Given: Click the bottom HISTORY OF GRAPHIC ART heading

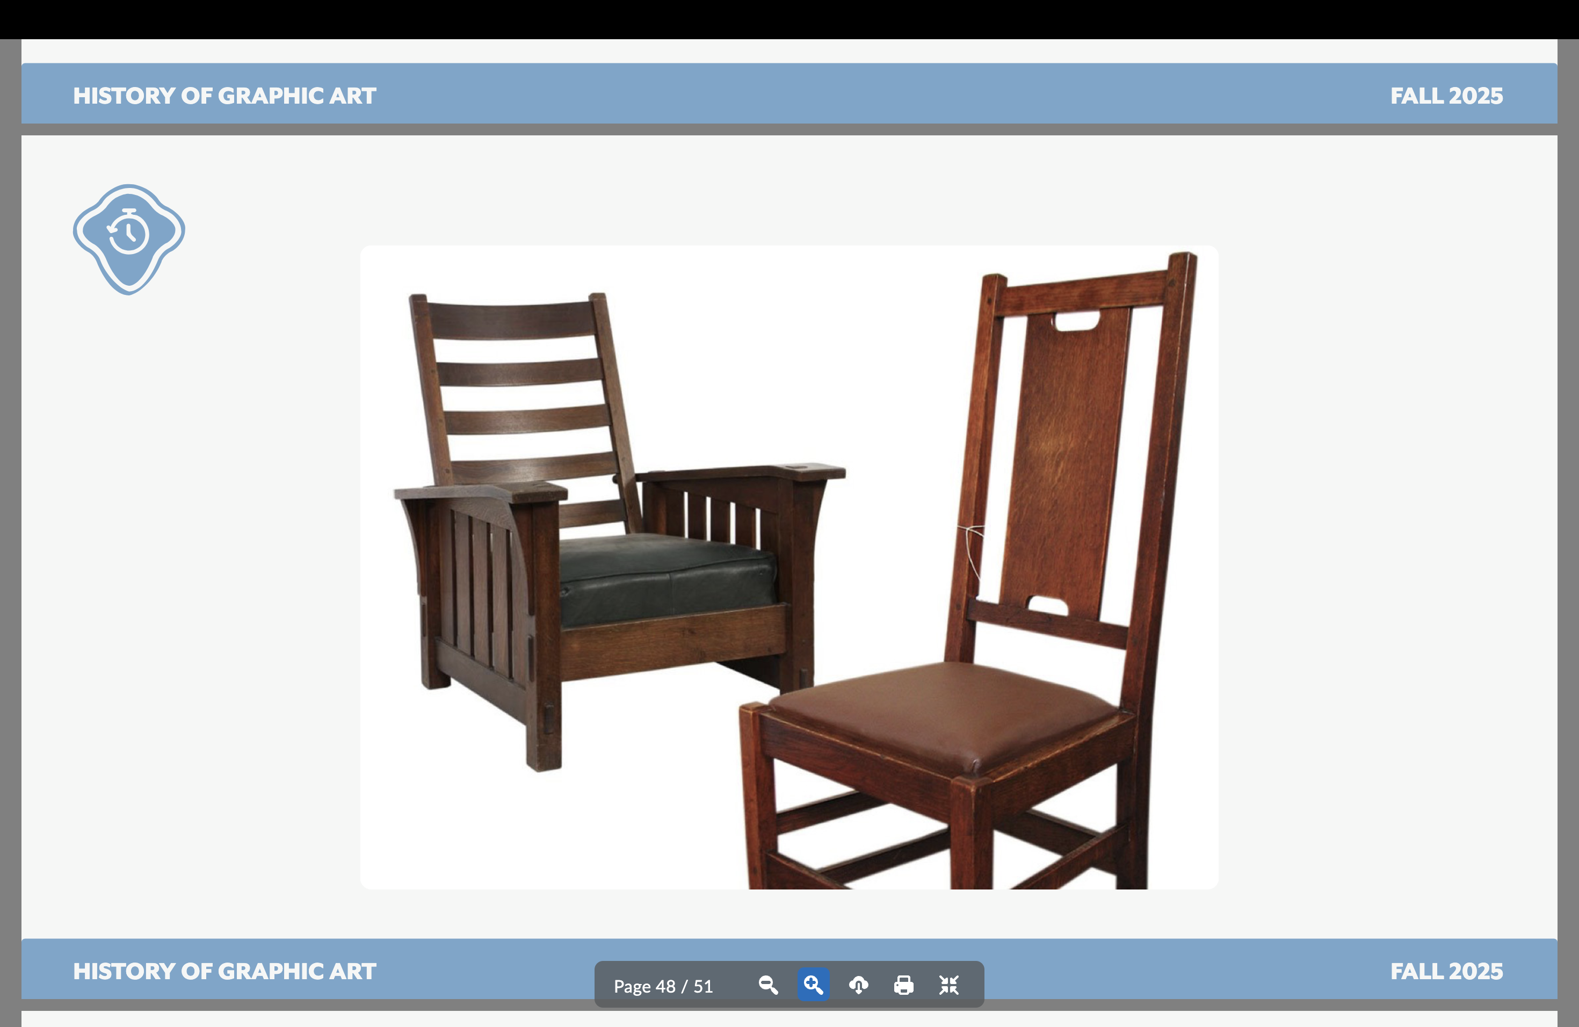Looking at the screenshot, I should point(224,971).
